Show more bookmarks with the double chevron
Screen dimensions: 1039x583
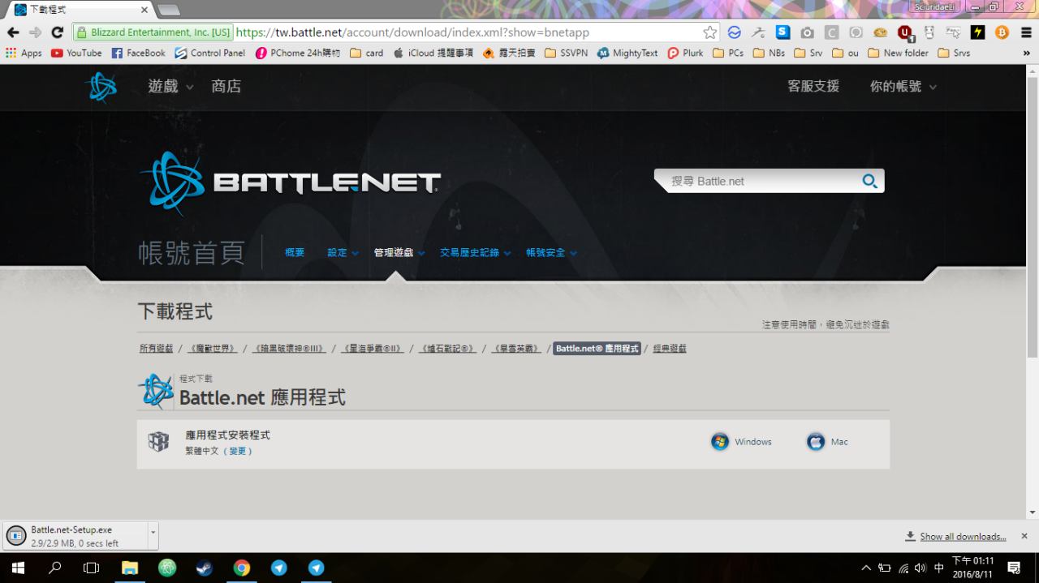(1026, 53)
